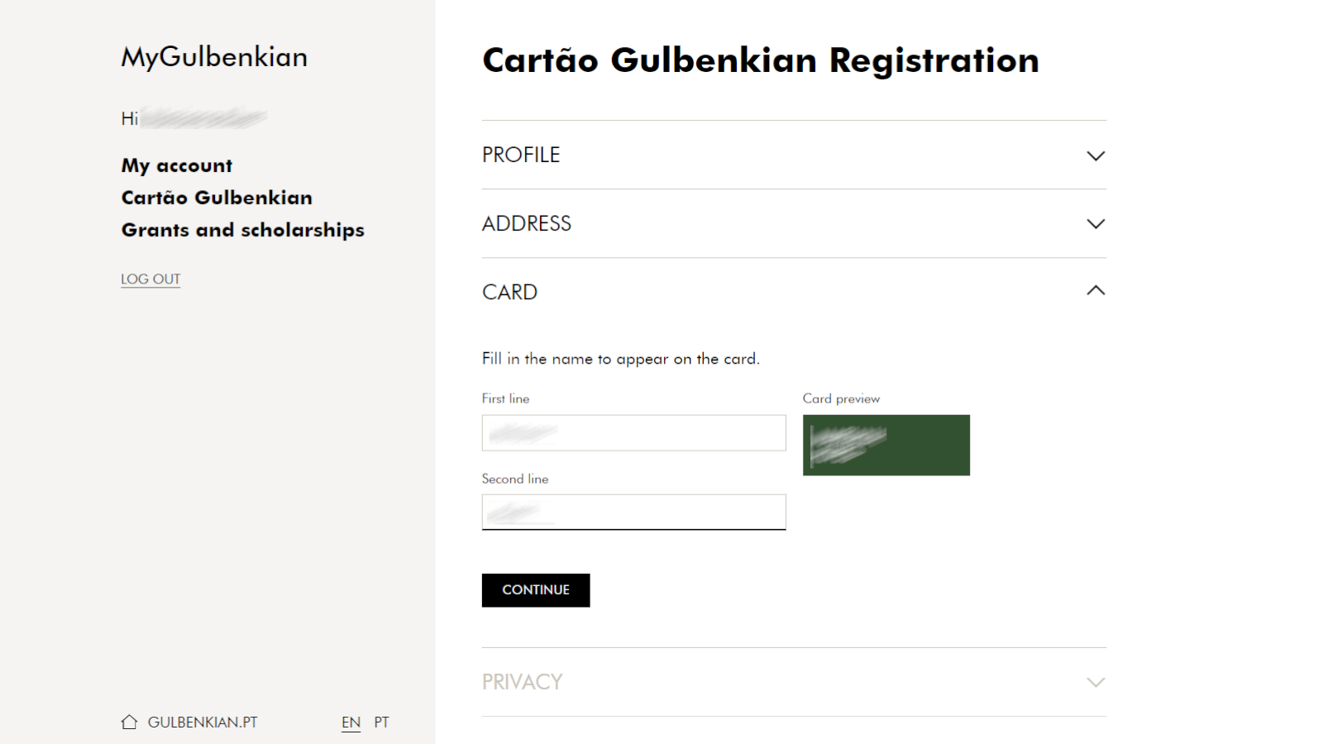1323x744 pixels.
Task: Click the PRIVACY section heading
Action: 523,682
